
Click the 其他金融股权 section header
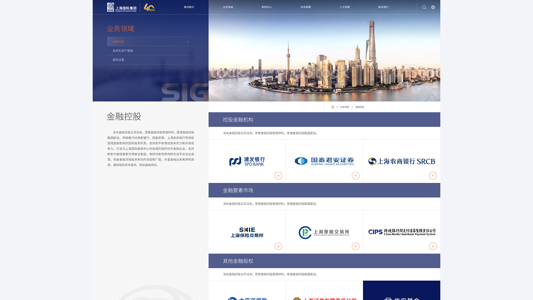point(324,261)
